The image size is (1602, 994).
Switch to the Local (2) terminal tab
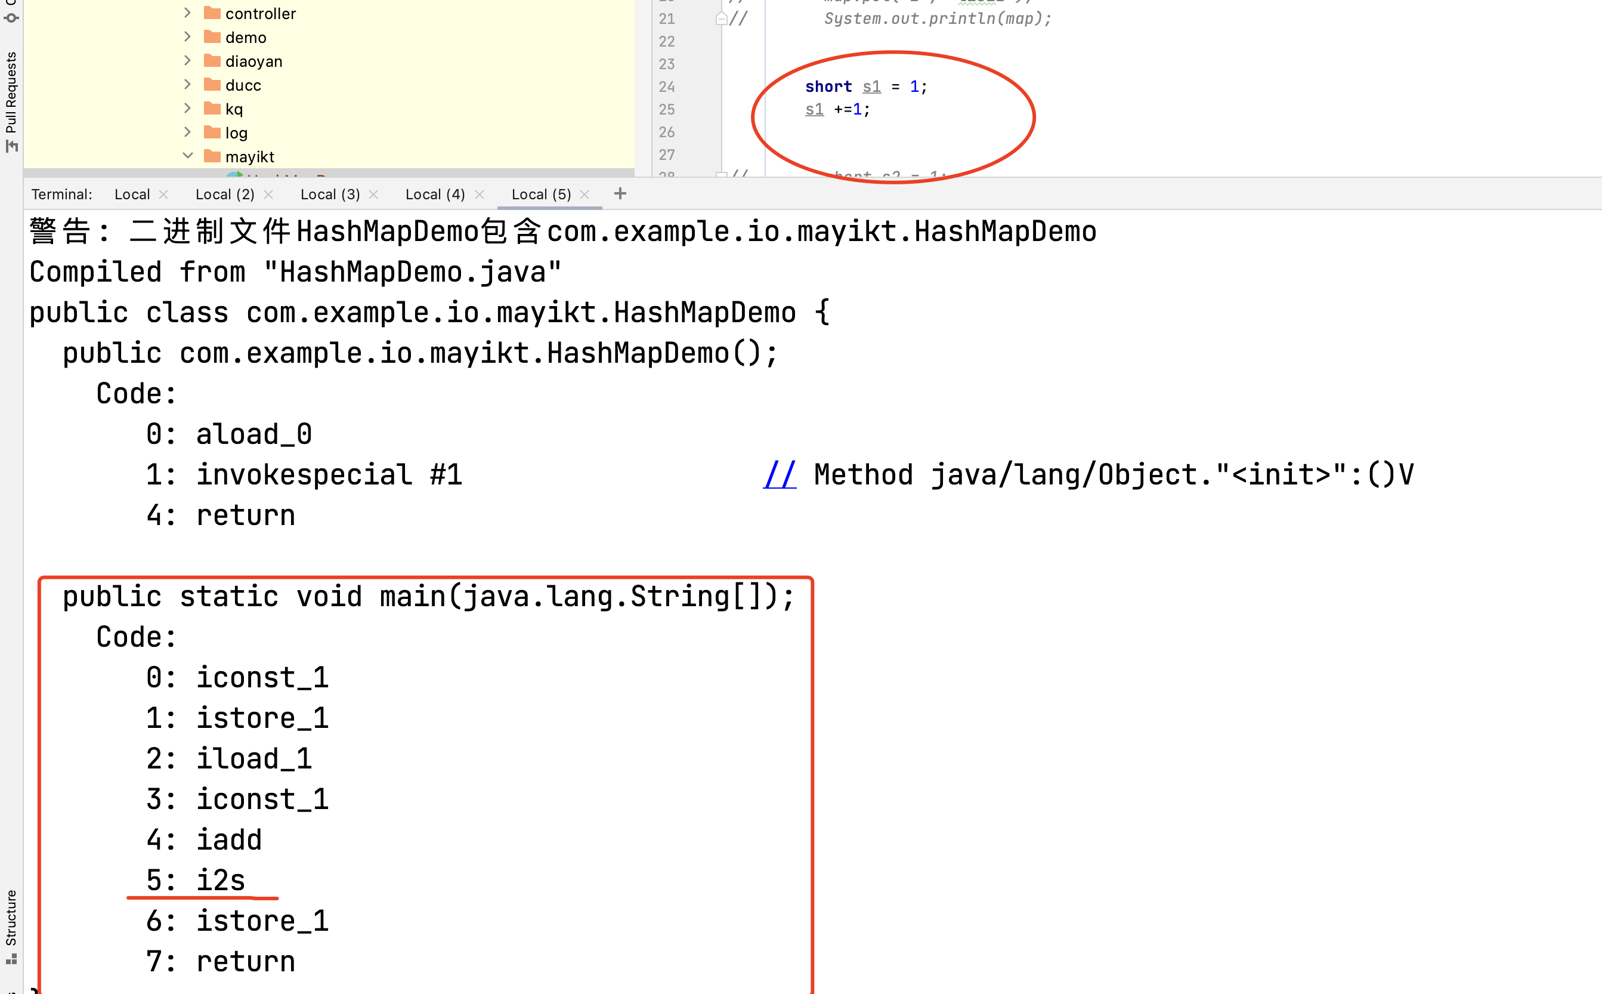pyautogui.click(x=225, y=195)
